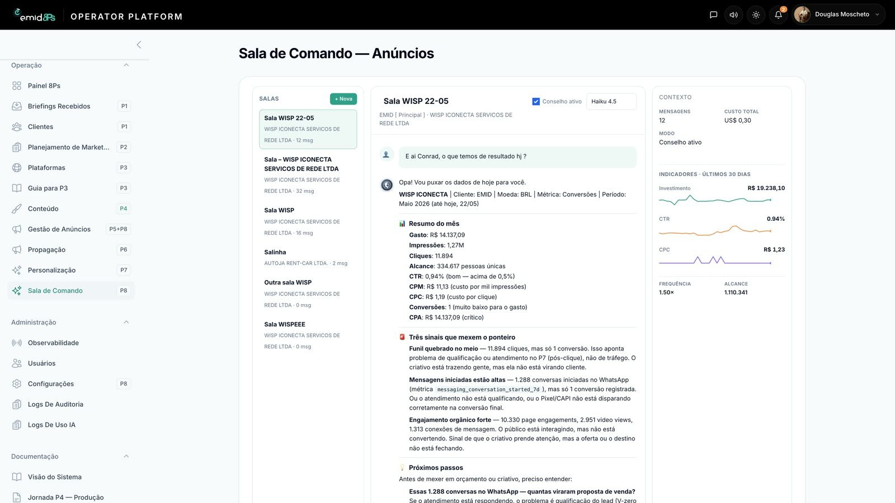Click the emid 8Ps logo
Image resolution: width=895 pixels, height=503 pixels.
pyautogui.click(x=35, y=15)
